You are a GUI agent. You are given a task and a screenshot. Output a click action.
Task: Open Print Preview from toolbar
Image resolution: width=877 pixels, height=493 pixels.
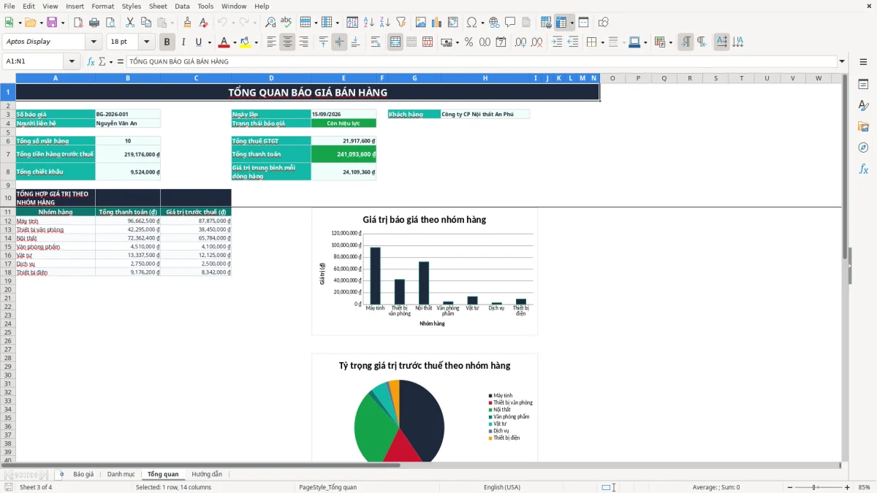(110, 22)
